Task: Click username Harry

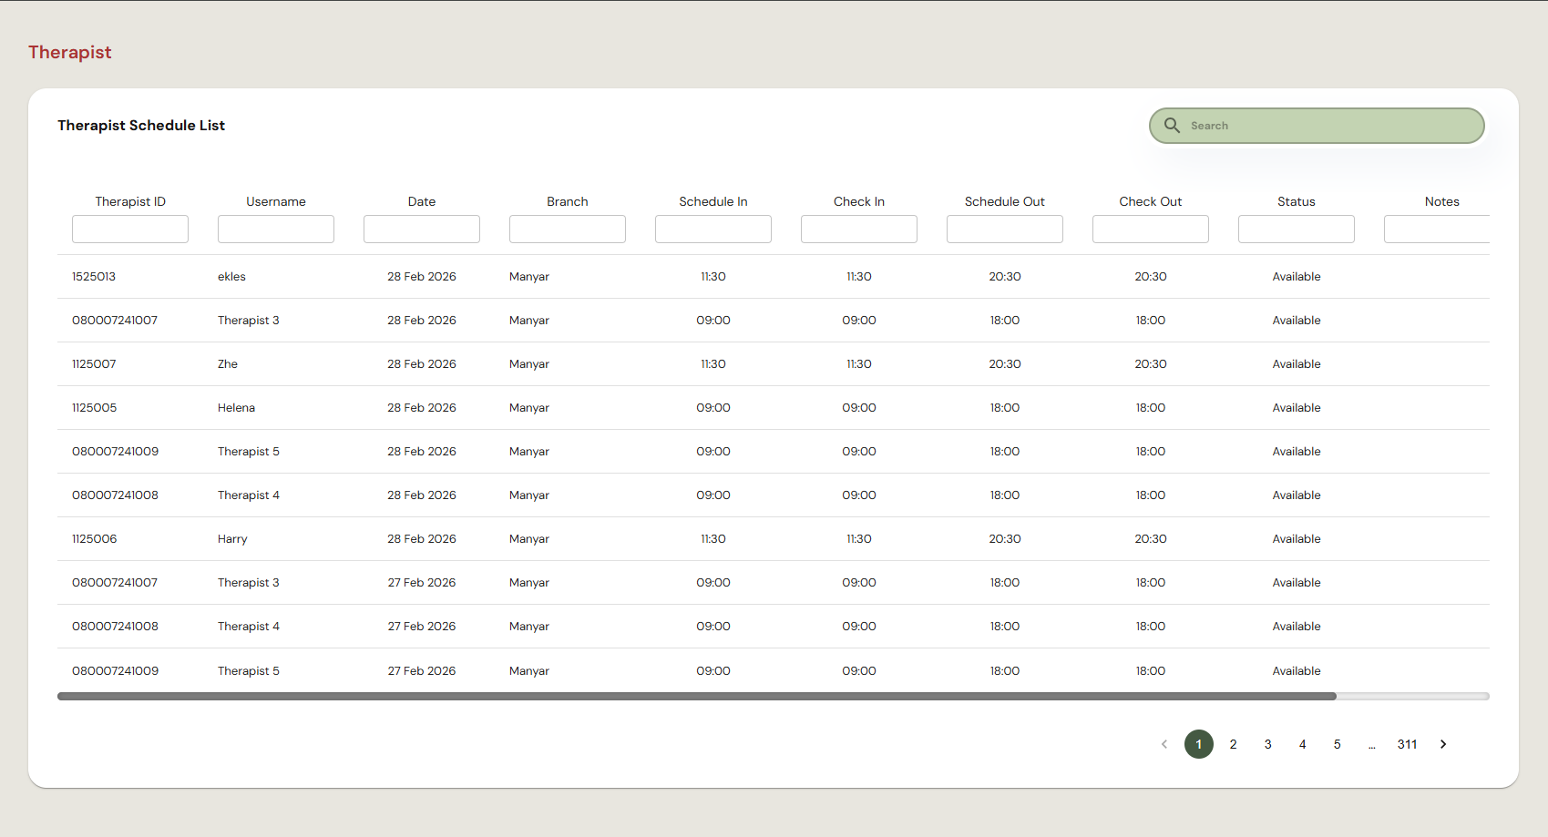Action: (232, 539)
